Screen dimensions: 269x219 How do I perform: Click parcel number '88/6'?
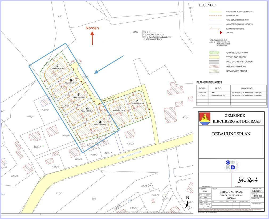point(144,186)
